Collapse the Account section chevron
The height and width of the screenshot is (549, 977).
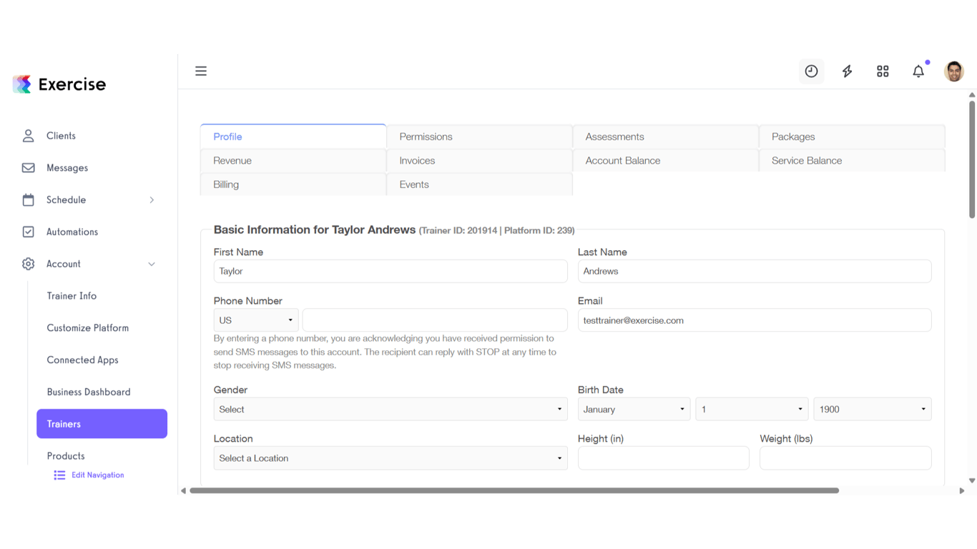click(152, 264)
